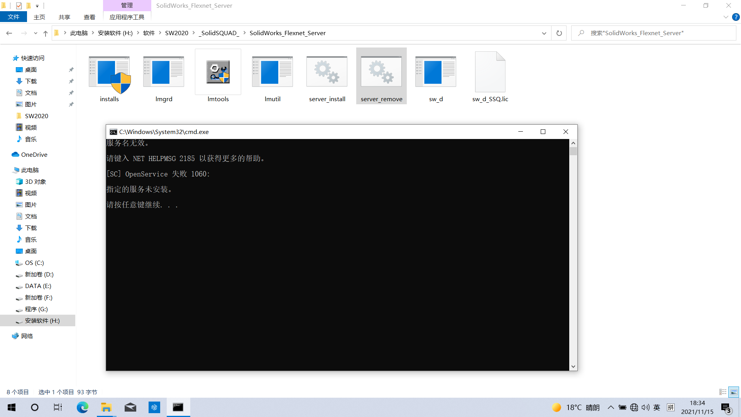Screen dimensions: 741x417
Task: Select the sw_d_SSQ.lic license file
Action: tap(490, 76)
